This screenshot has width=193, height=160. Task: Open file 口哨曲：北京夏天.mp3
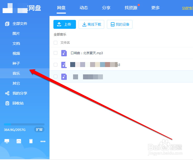pyautogui.click(x=87, y=53)
